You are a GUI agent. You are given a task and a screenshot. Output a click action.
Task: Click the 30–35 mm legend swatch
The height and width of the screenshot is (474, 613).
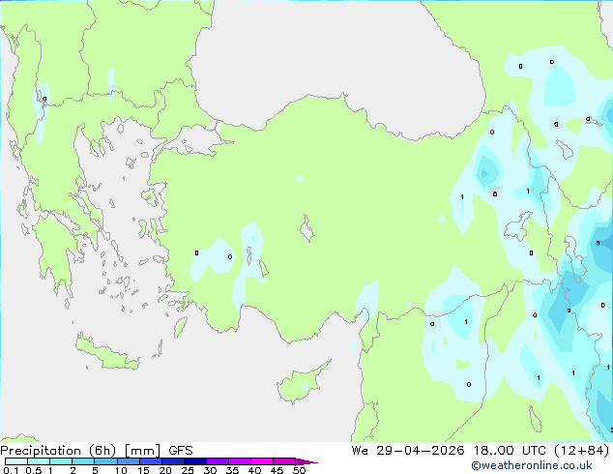[217, 461]
